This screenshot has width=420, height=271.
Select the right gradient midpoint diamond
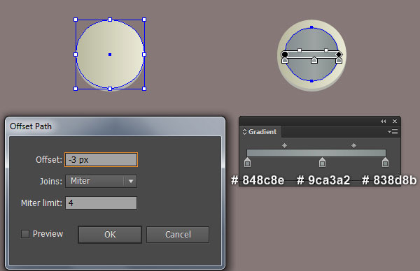[353, 145]
